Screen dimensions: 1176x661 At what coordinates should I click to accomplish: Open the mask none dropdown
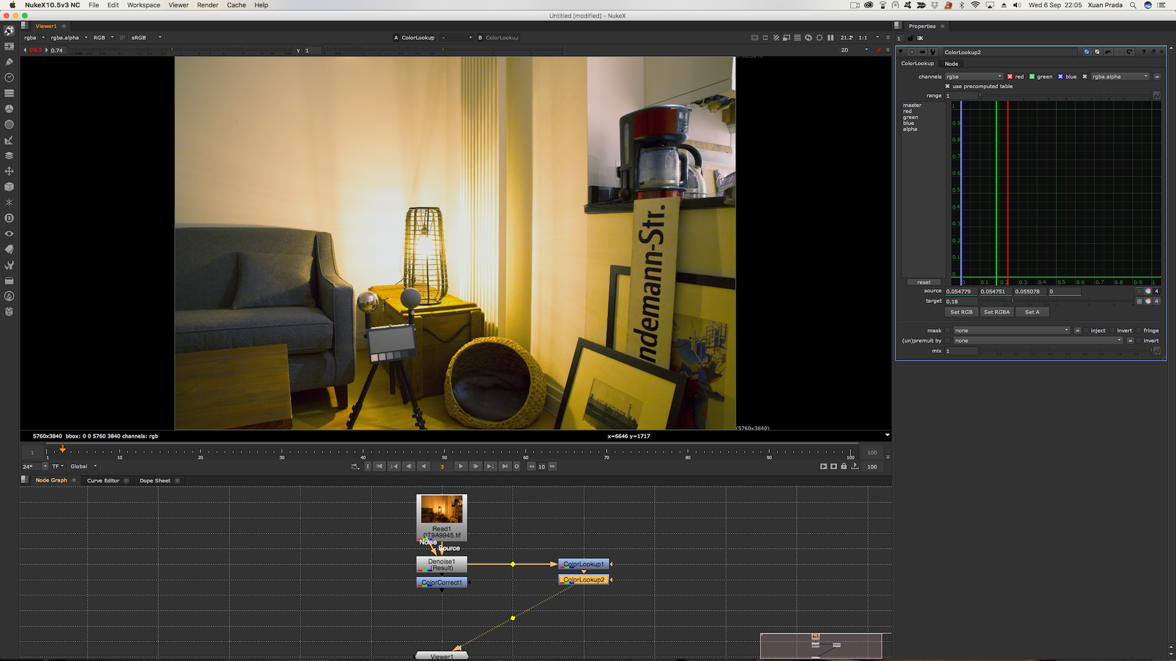(x=1012, y=330)
